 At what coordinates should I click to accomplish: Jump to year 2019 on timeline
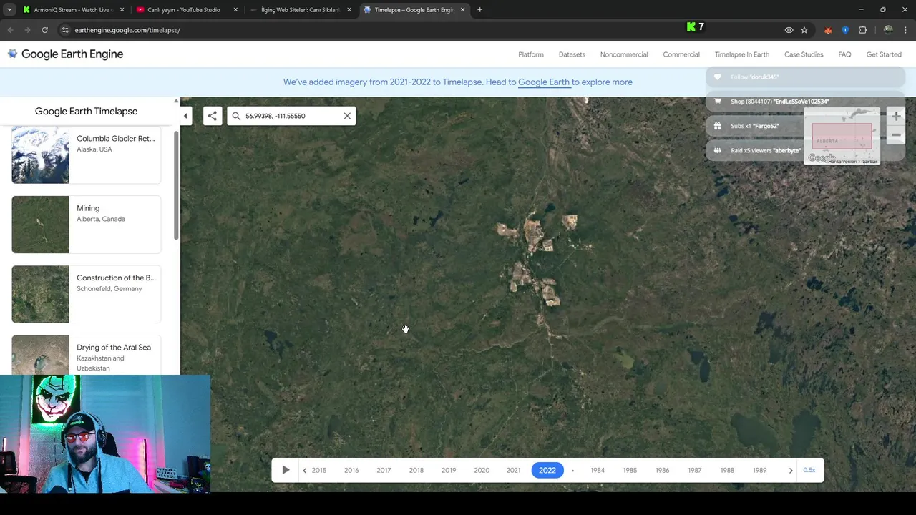click(449, 470)
